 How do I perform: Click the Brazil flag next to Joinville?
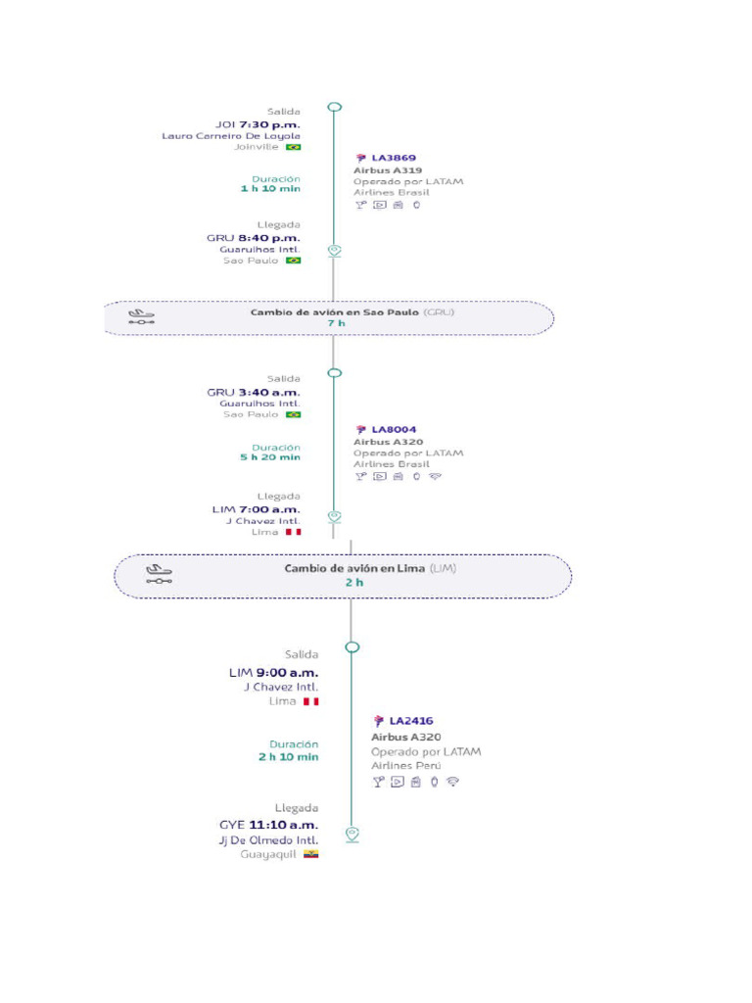coord(293,147)
